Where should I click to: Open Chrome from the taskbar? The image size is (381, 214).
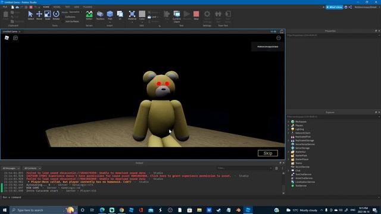coord(121,210)
